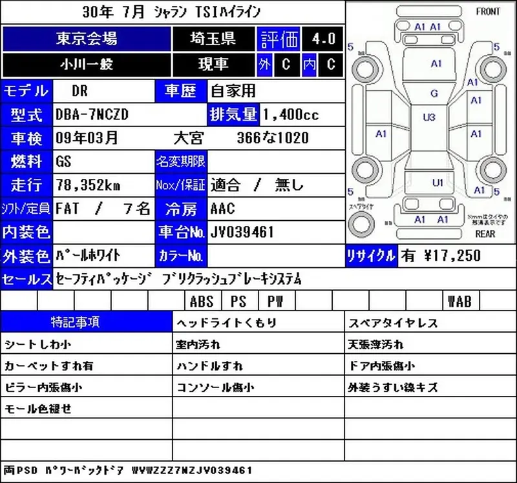517x483 pixels.
Task: Click the リサイクル label
Action: pyautogui.click(x=371, y=256)
